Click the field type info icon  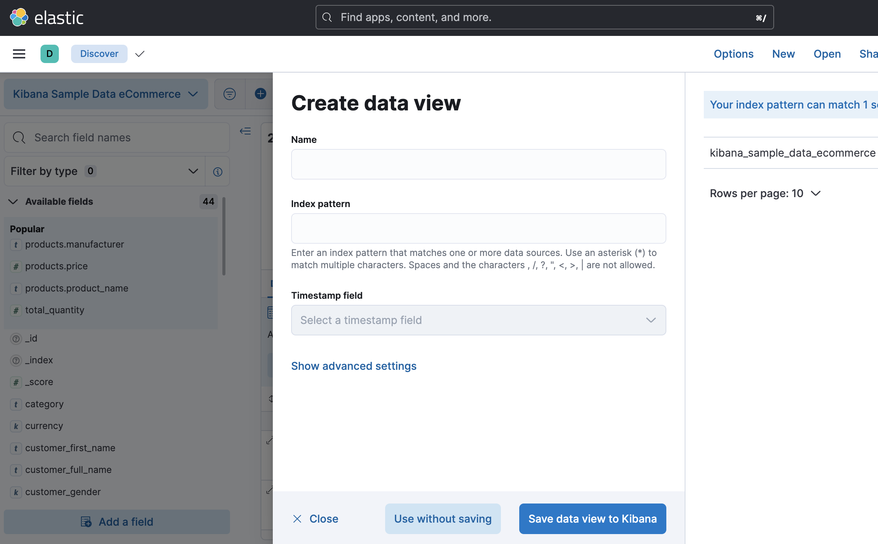[218, 172]
